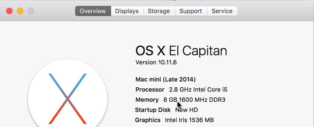Switch to the Displays tab
The height and width of the screenshot is (127, 314).
(127, 11)
